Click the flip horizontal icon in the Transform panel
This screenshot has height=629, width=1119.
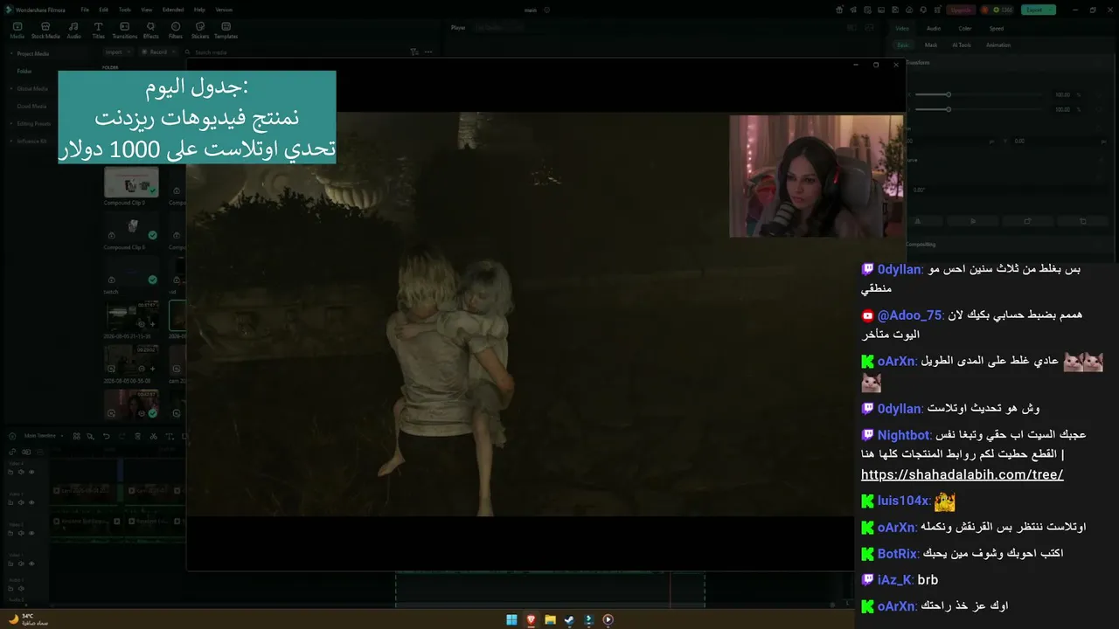click(x=917, y=221)
